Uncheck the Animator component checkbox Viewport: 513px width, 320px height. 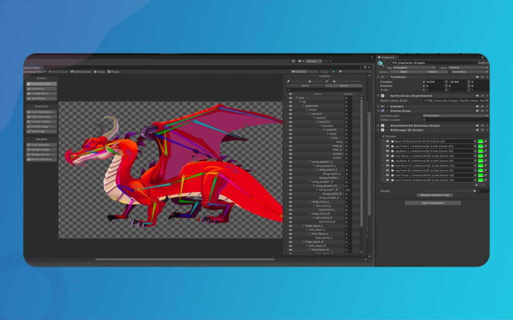(x=387, y=106)
